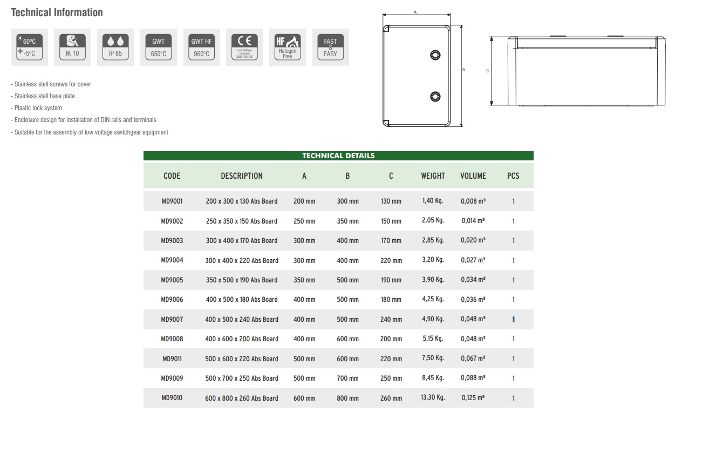Click the CODE column header
Image resolution: width=723 pixels, height=459 pixels.
click(172, 176)
